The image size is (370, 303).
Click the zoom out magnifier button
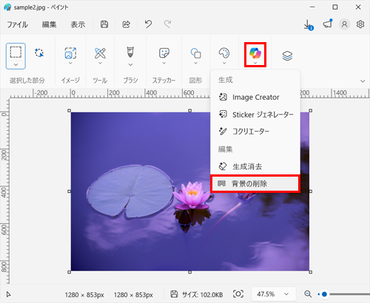tap(308, 294)
